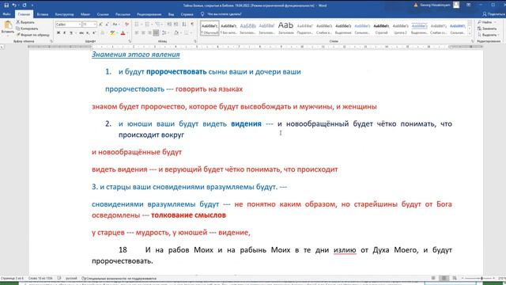Open the font size dropdown

coord(95,25)
